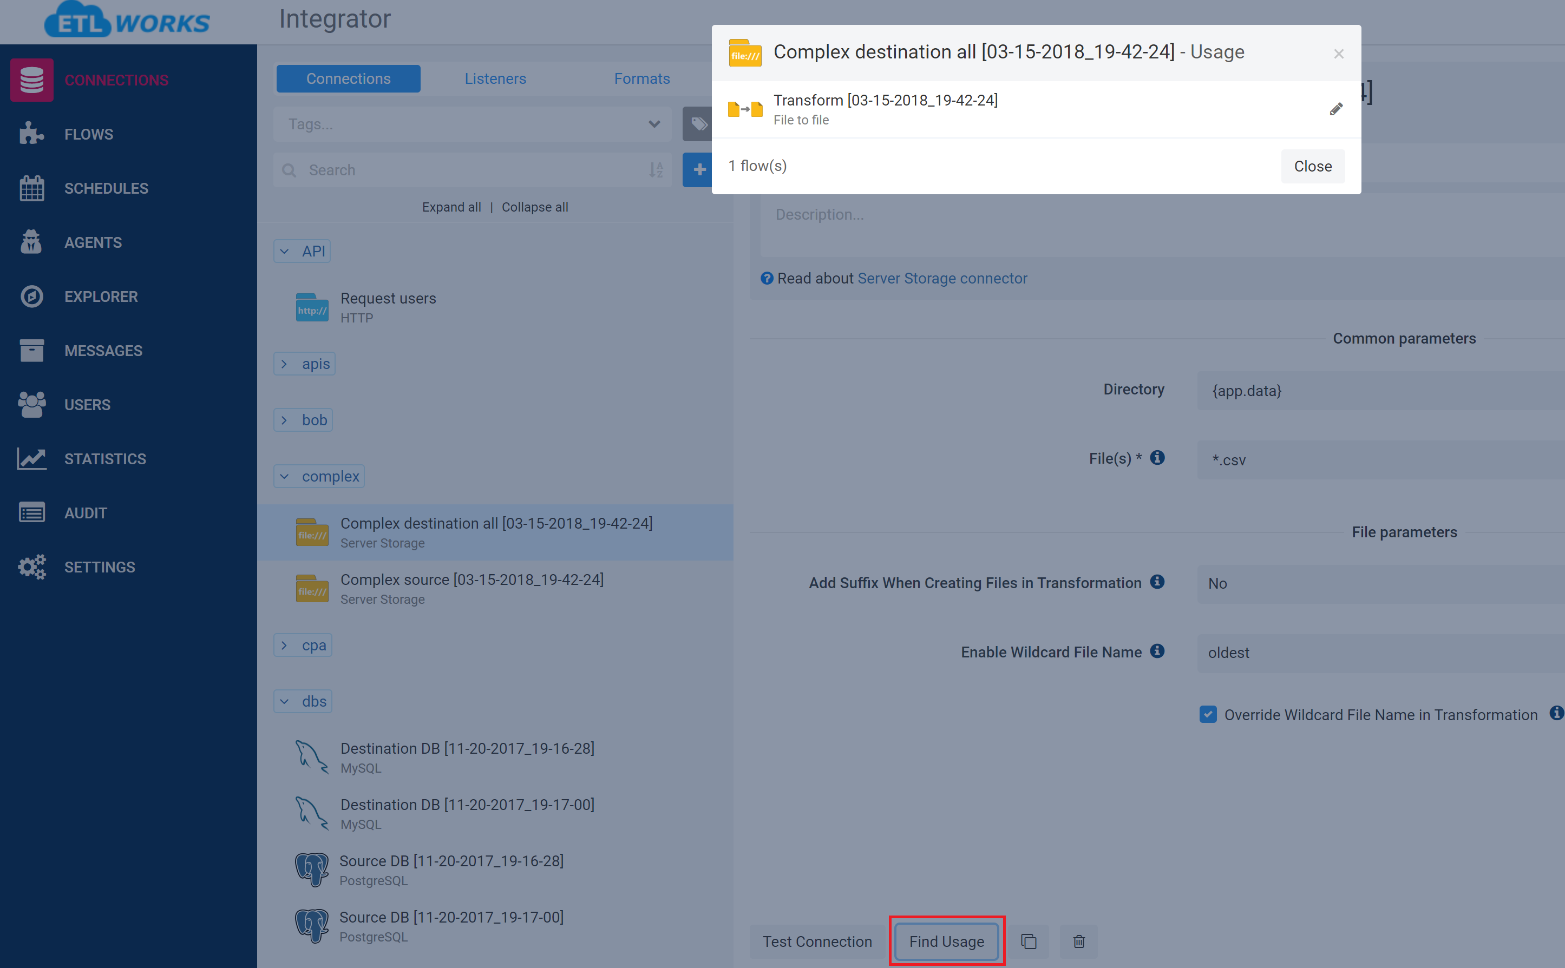Select Destination DB [11-20-2017_19-17-00]
The width and height of the screenshot is (1565, 968).
point(495,814)
